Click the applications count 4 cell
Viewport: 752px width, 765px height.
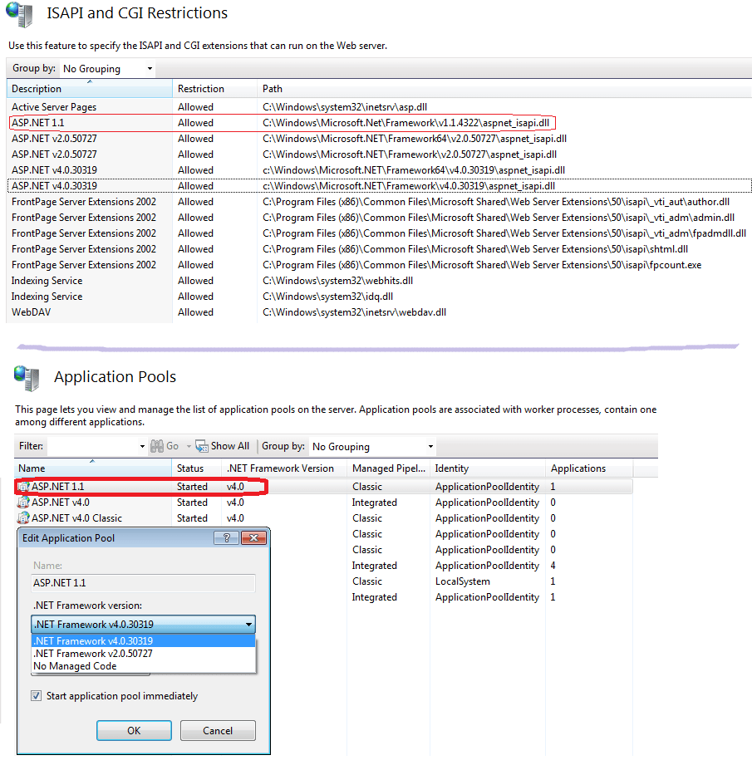pyautogui.click(x=553, y=566)
